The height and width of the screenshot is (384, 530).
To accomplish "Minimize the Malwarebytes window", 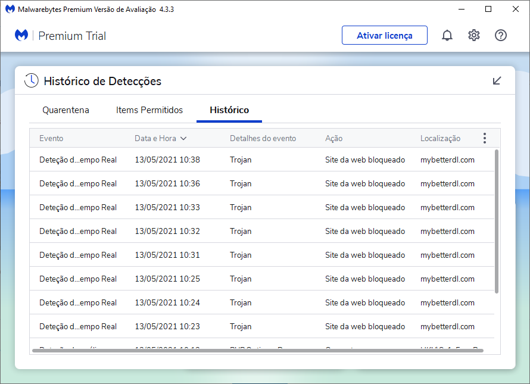I will point(462,9).
